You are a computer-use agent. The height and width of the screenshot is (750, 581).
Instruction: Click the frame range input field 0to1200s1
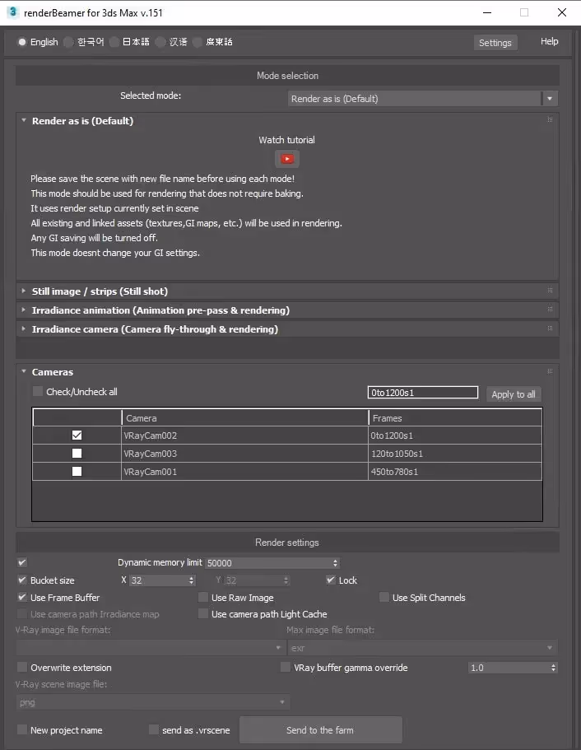click(x=423, y=392)
